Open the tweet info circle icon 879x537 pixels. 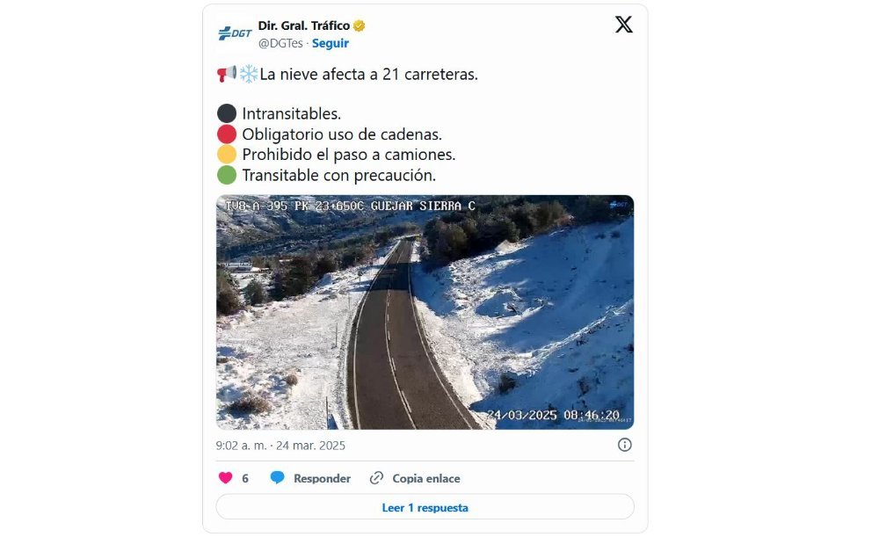pyautogui.click(x=624, y=445)
